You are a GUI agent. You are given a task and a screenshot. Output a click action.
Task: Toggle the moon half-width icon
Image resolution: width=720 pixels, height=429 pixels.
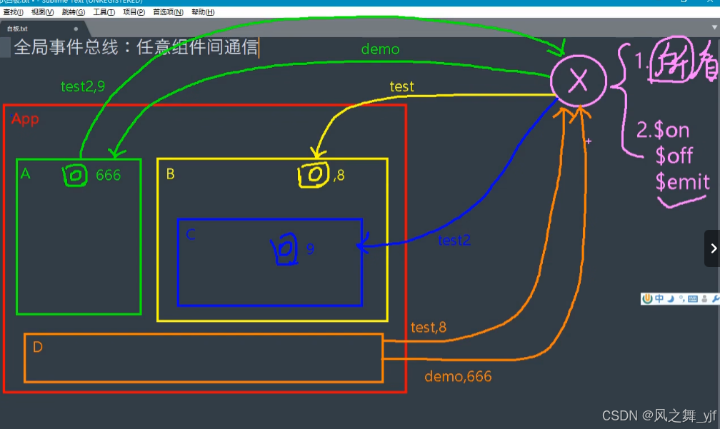671,298
